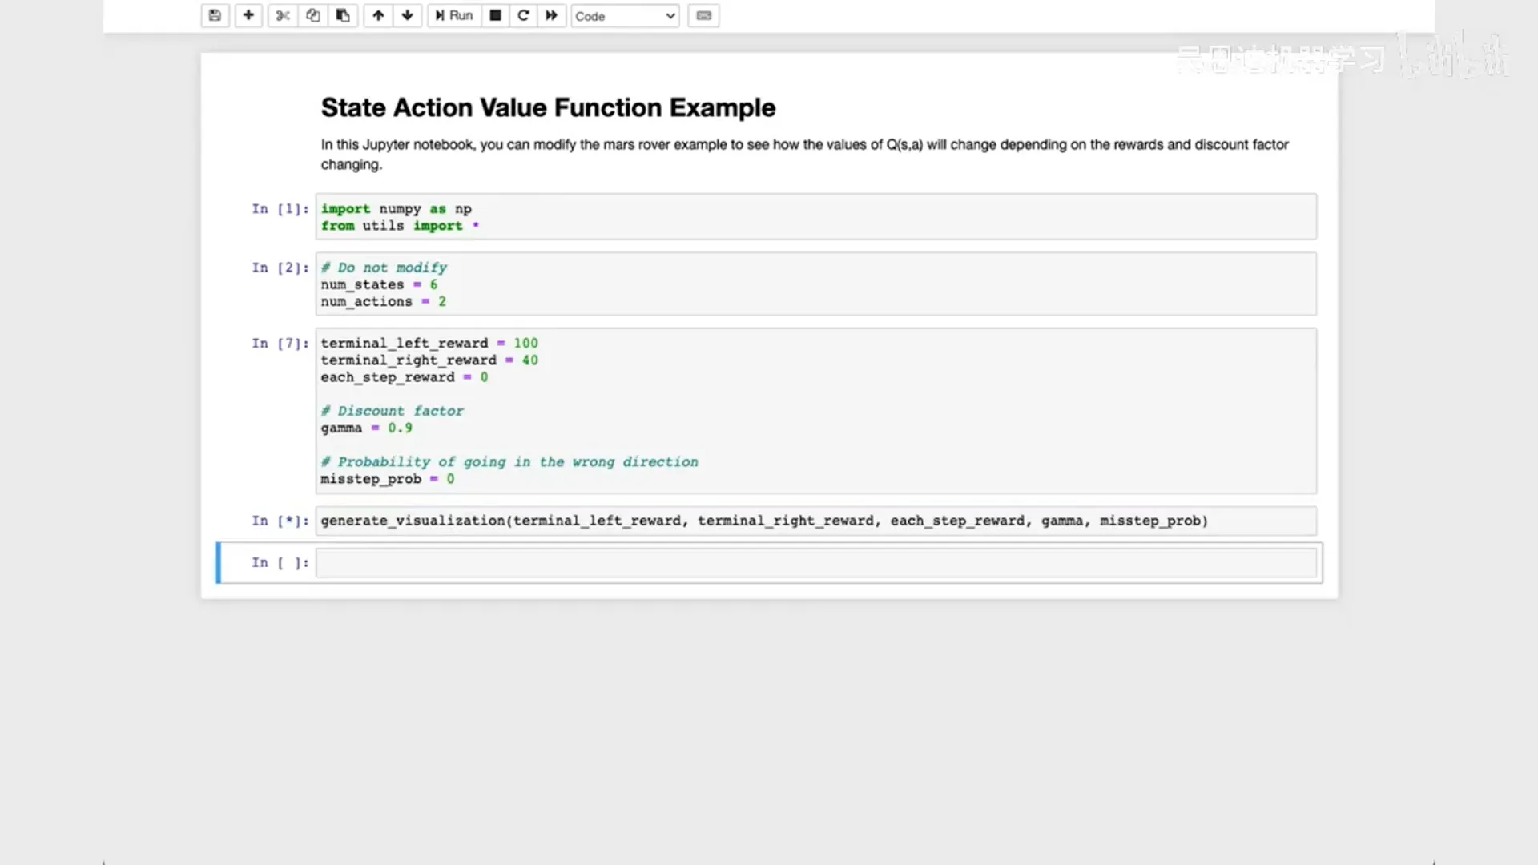
Task: Click the '# Discount factor' comment
Action: [x=392, y=411]
